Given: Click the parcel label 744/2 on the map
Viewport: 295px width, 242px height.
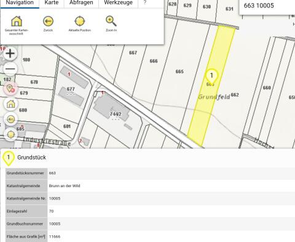Looking at the screenshot, I should click(x=116, y=114).
